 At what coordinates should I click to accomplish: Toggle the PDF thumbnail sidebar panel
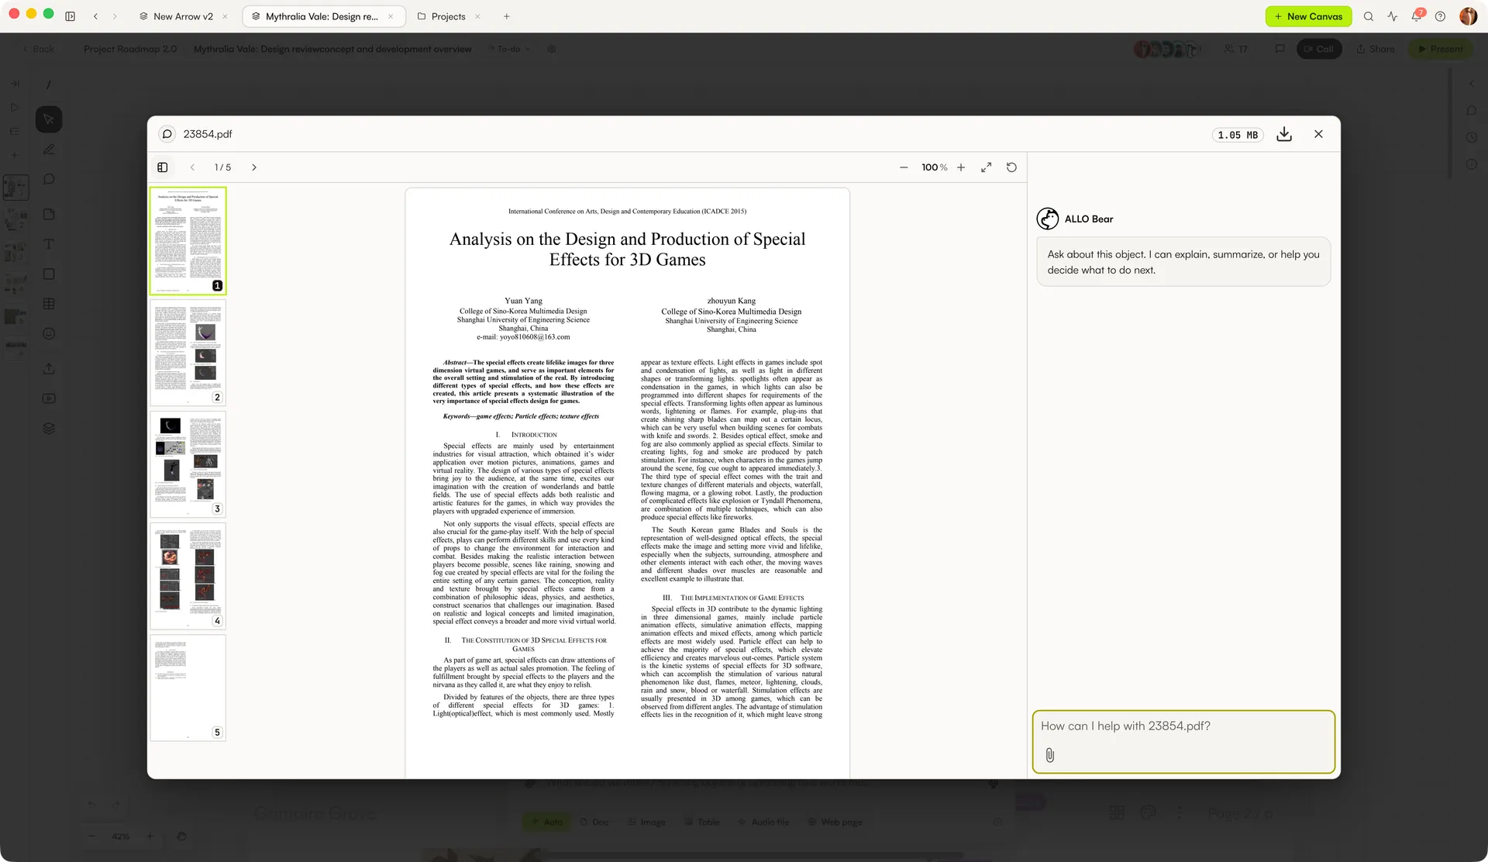click(162, 167)
